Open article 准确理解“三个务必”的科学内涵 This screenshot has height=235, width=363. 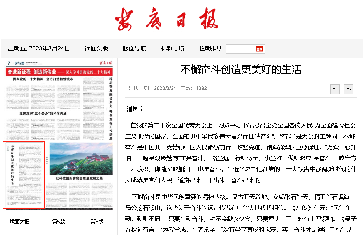[x=43, y=113]
